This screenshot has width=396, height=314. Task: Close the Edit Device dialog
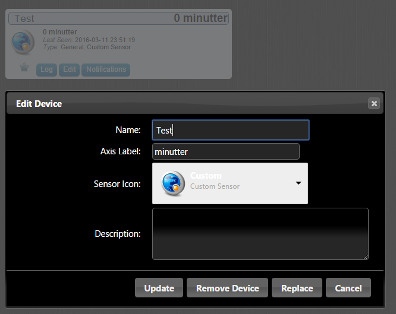tap(374, 103)
